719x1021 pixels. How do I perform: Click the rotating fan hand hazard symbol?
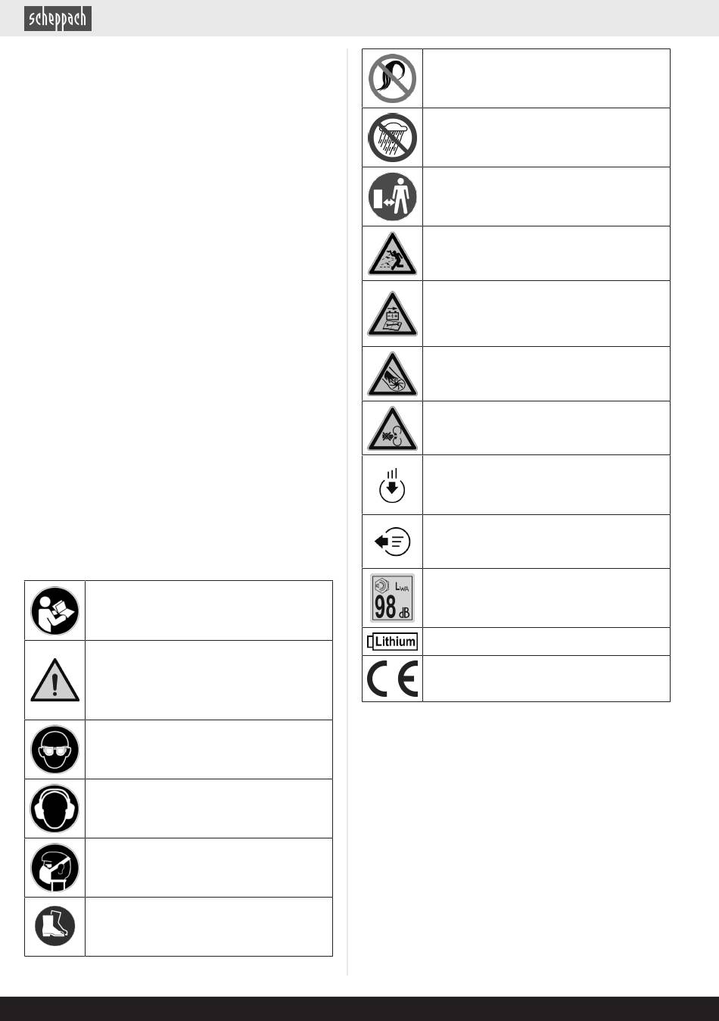392,374
